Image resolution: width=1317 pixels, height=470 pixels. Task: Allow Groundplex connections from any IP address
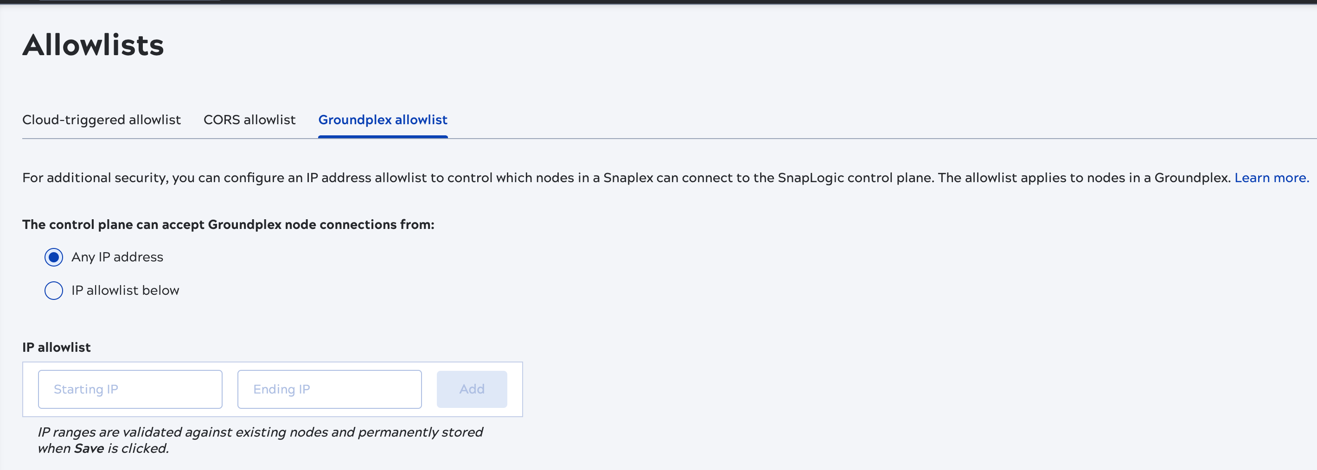(x=53, y=257)
